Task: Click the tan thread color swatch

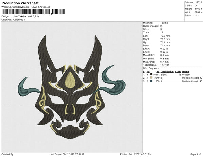Action: pos(151,78)
